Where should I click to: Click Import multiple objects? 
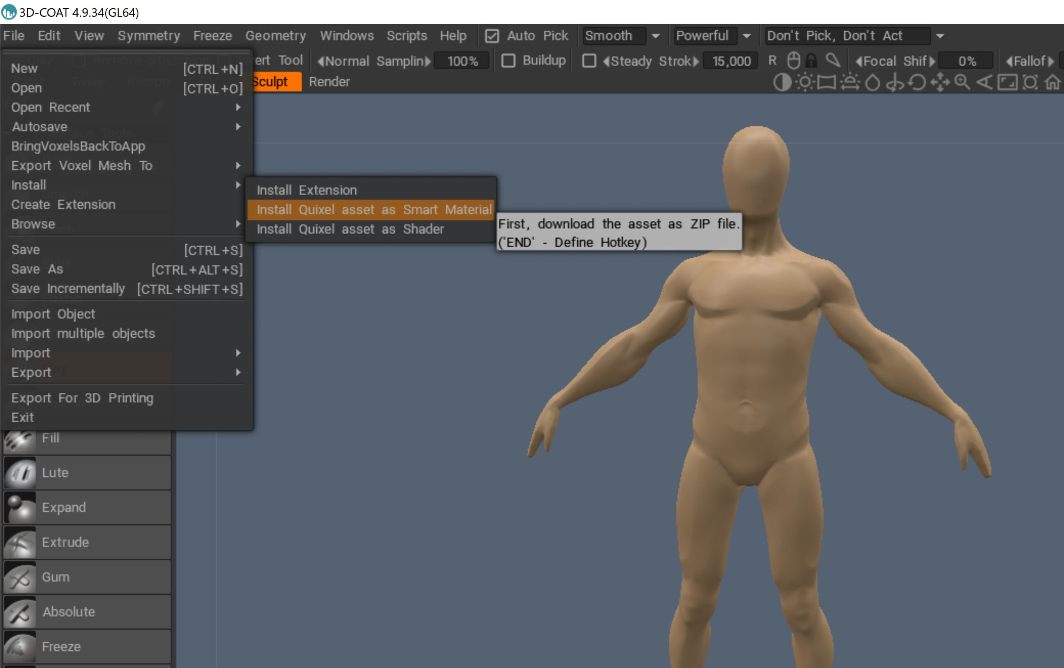(127, 333)
